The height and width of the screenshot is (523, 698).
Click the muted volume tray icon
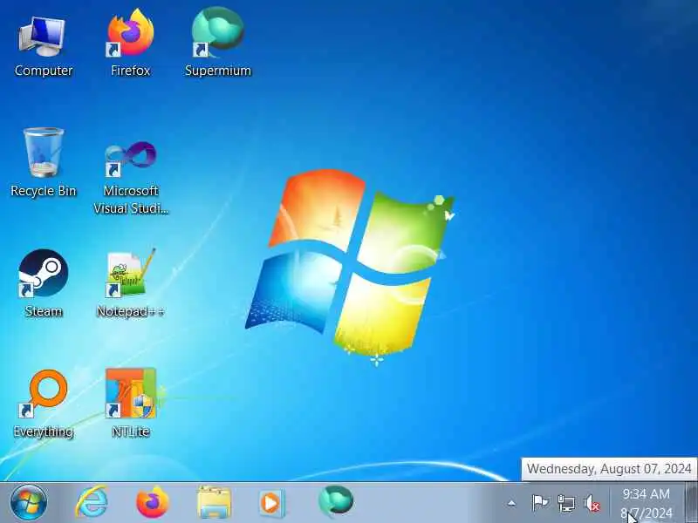[592, 504]
